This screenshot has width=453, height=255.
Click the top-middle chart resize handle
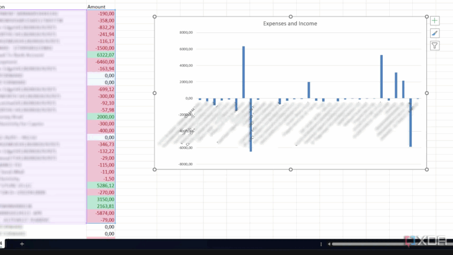291,17
